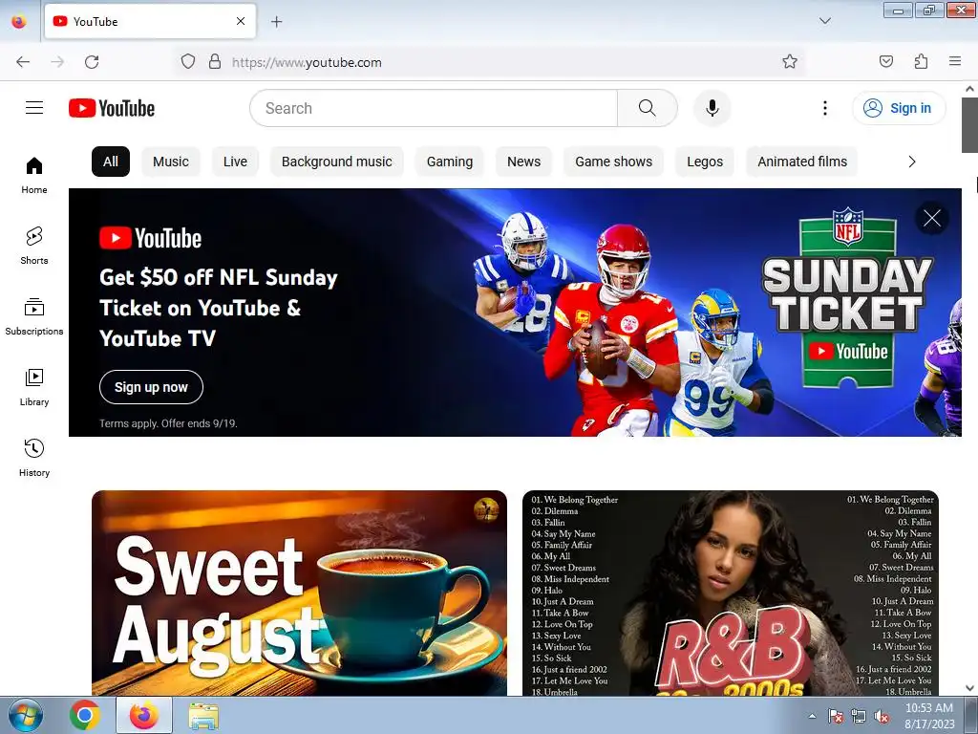Go to Home in the sidebar
The width and height of the screenshot is (978, 734).
pyautogui.click(x=34, y=176)
